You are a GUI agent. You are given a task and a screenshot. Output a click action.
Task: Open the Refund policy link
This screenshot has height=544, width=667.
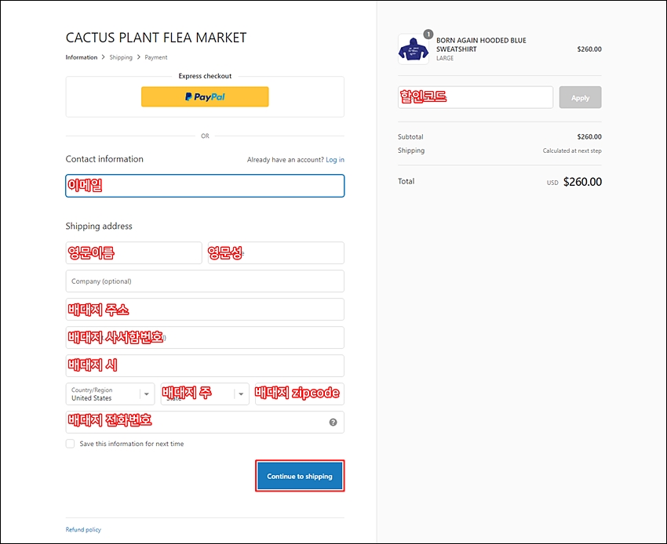(x=83, y=530)
